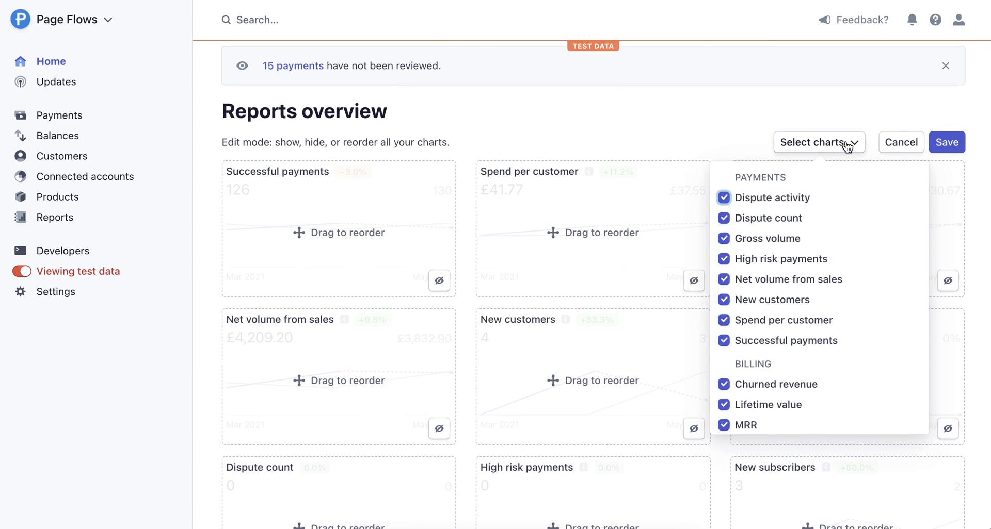Open the Home sidebar item
991x529 pixels.
tap(51, 61)
